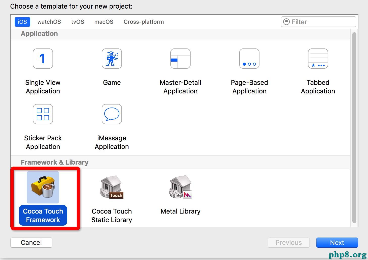Select the iOS platform tab
This screenshot has width=368, height=260.
coord(22,22)
